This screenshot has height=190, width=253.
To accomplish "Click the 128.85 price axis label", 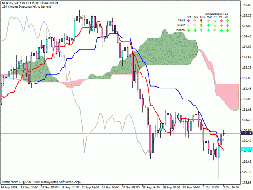I will click(x=247, y=183).
